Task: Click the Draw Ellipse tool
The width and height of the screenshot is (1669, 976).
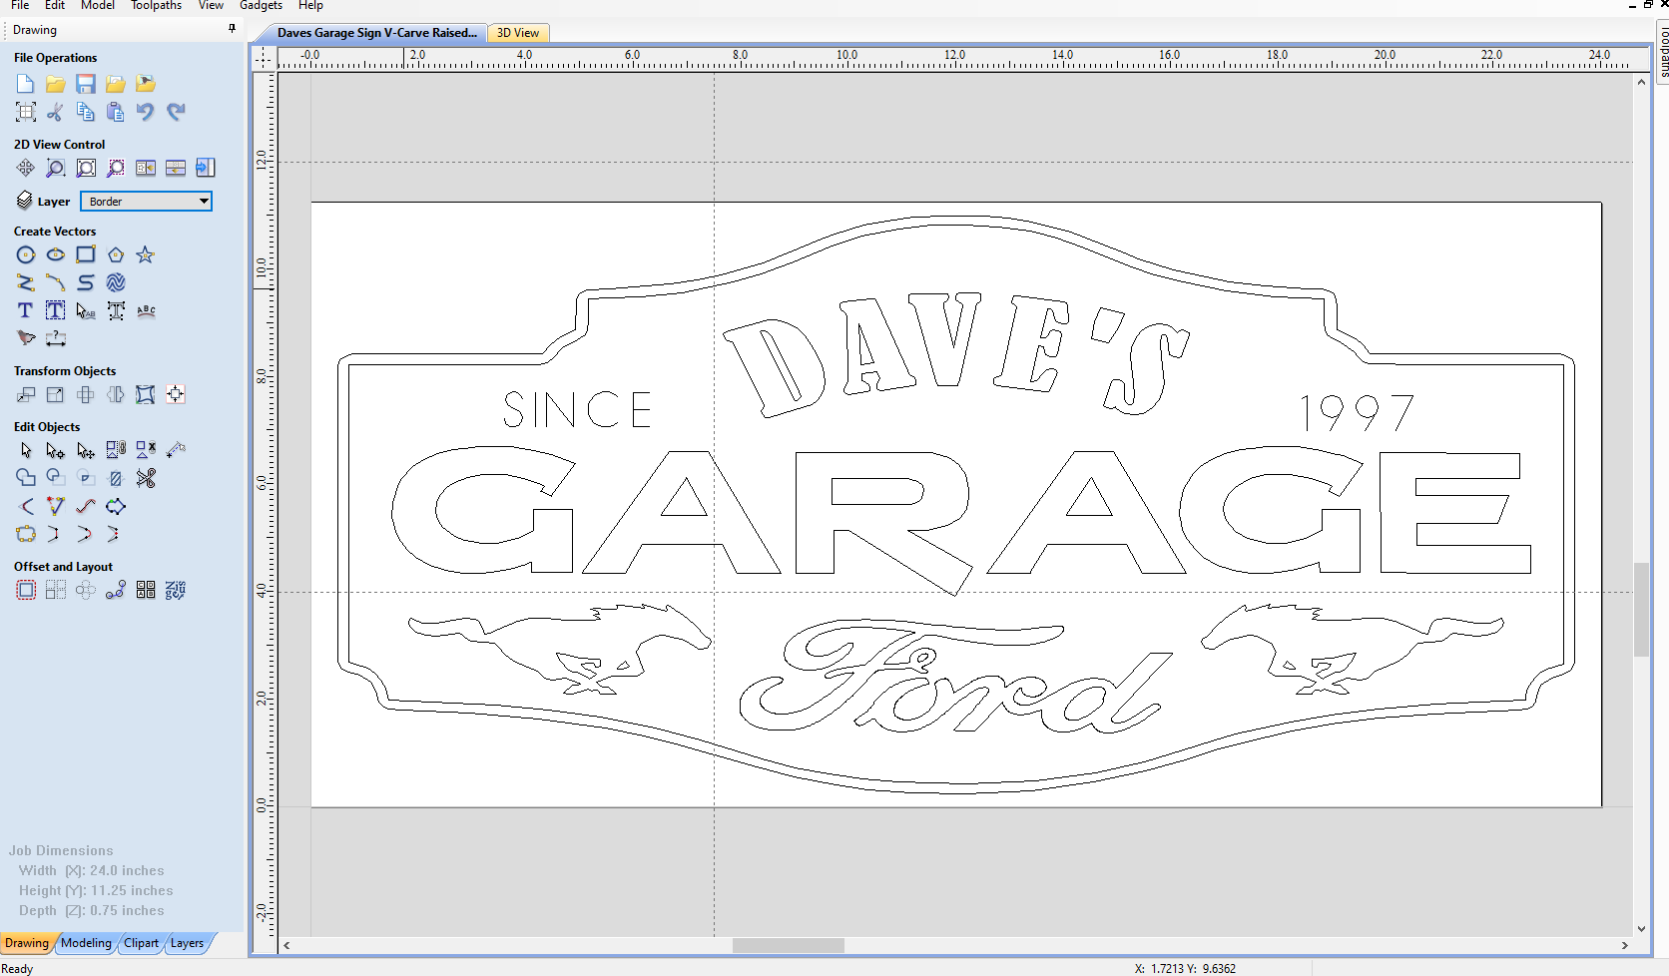Action: pyautogui.click(x=56, y=255)
